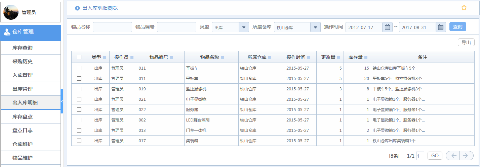Click the previous page arrow
Viewport: 480px width, 167px height.
click(x=453, y=156)
